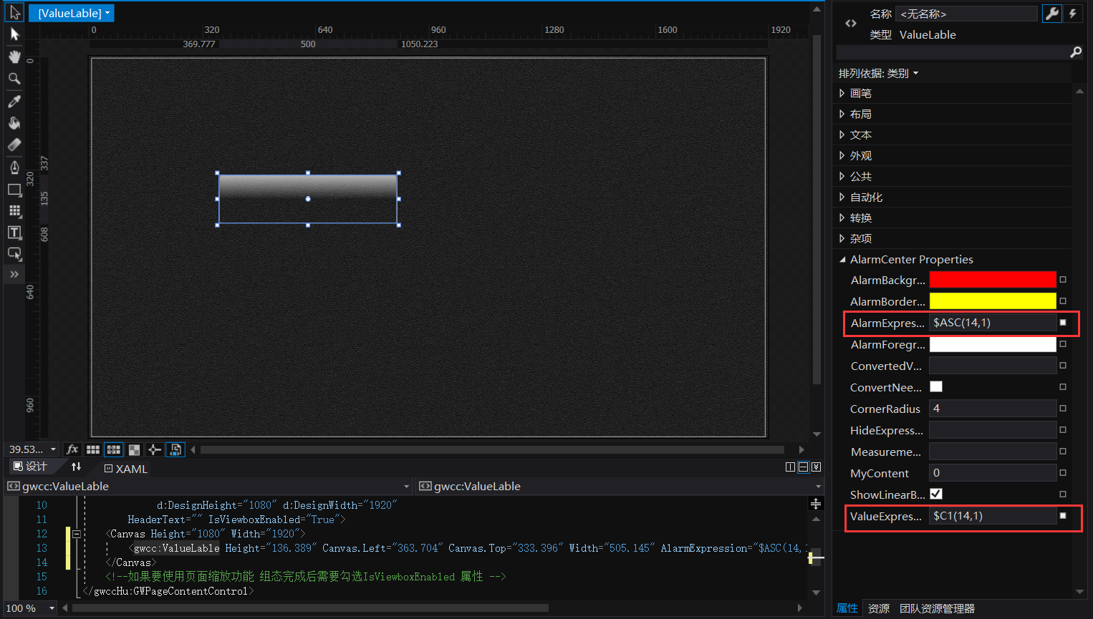Click the effects fx button
Screen dimensions: 1093x619
pos(72,449)
